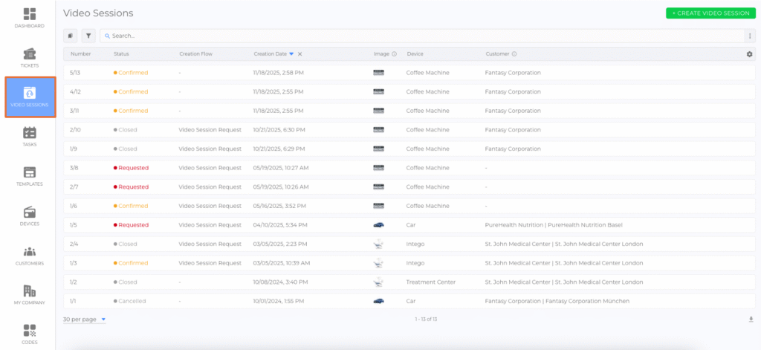
Task: Open the Templates section
Action: point(30,175)
